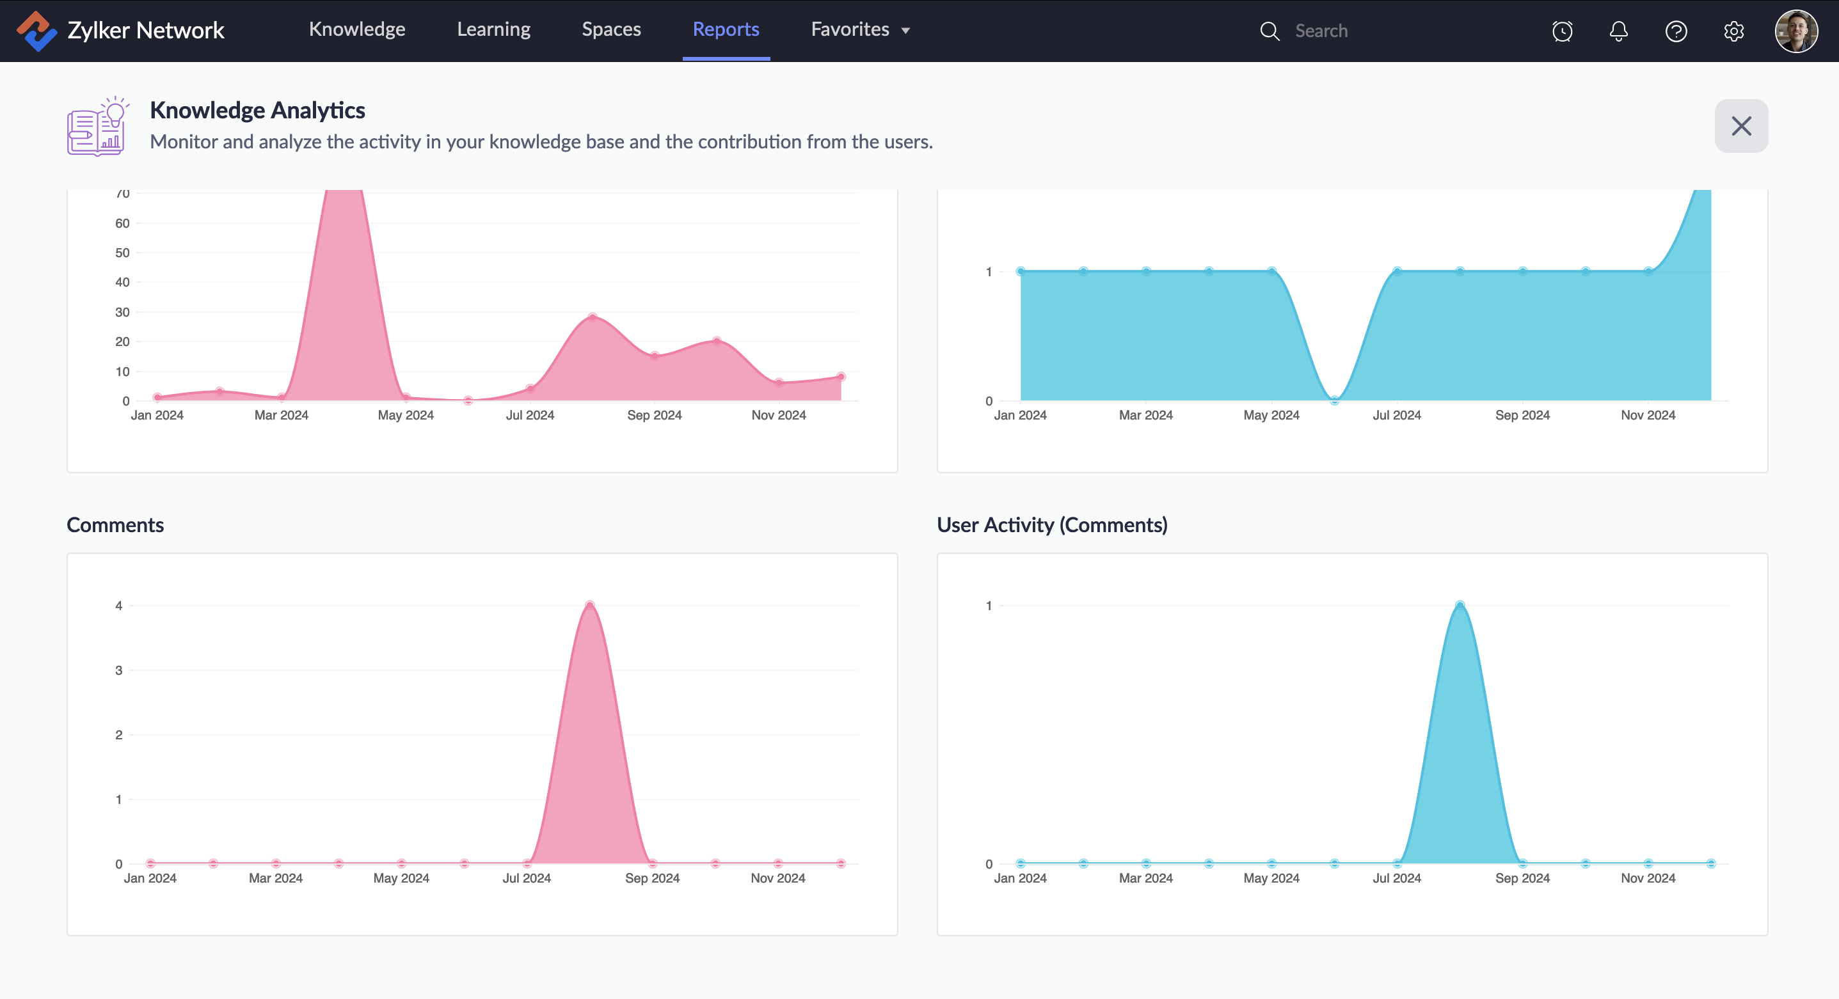Open the help question mark icon
The height and width of the screenshot is (999, 1839).
[x=1676, y=31]
